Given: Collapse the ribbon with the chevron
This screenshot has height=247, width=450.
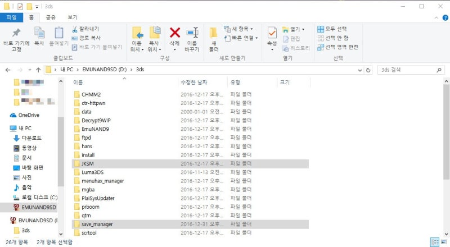Looking at the screenshot, I should (x=436, y=18).
